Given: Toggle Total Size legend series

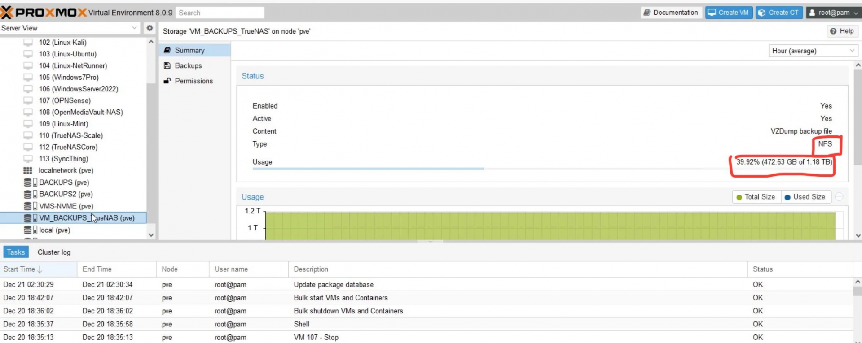Looking at the screenshot, I should (x=756, y=197).
